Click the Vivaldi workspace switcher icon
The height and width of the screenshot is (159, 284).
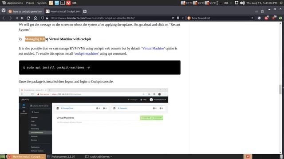pos(248,156)
